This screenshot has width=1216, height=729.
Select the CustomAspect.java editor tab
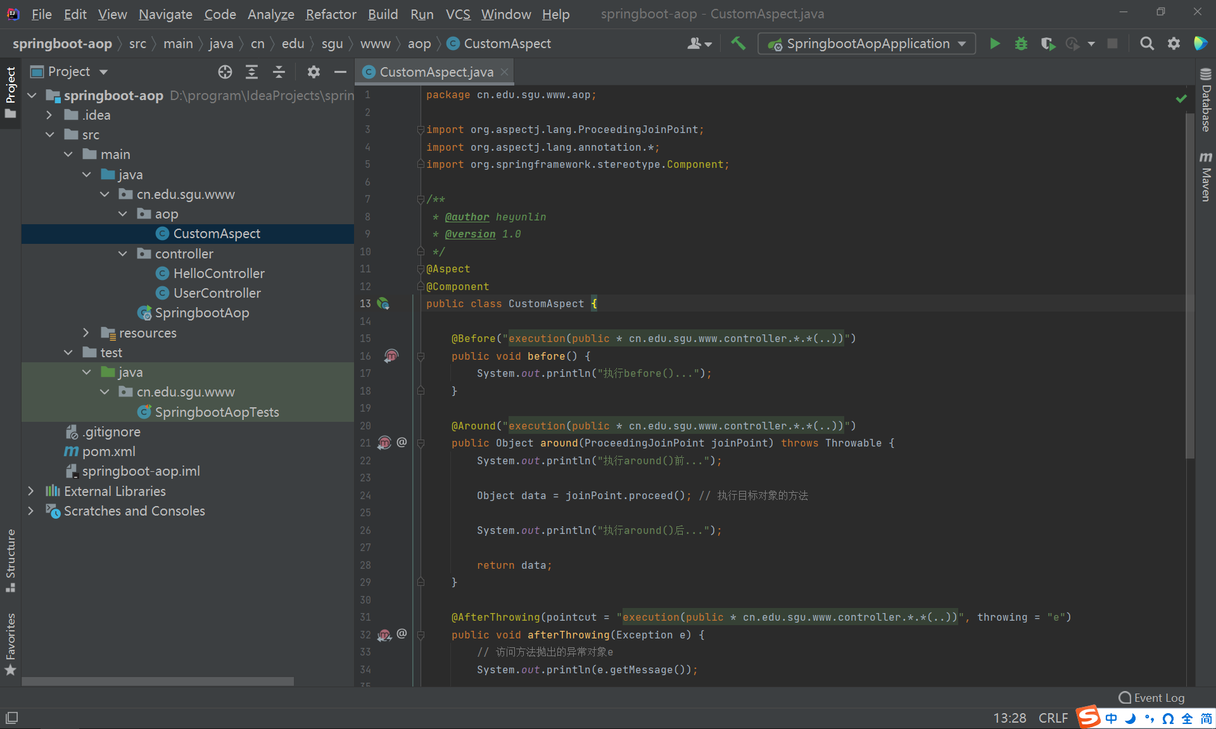click(x=436, y=72)
